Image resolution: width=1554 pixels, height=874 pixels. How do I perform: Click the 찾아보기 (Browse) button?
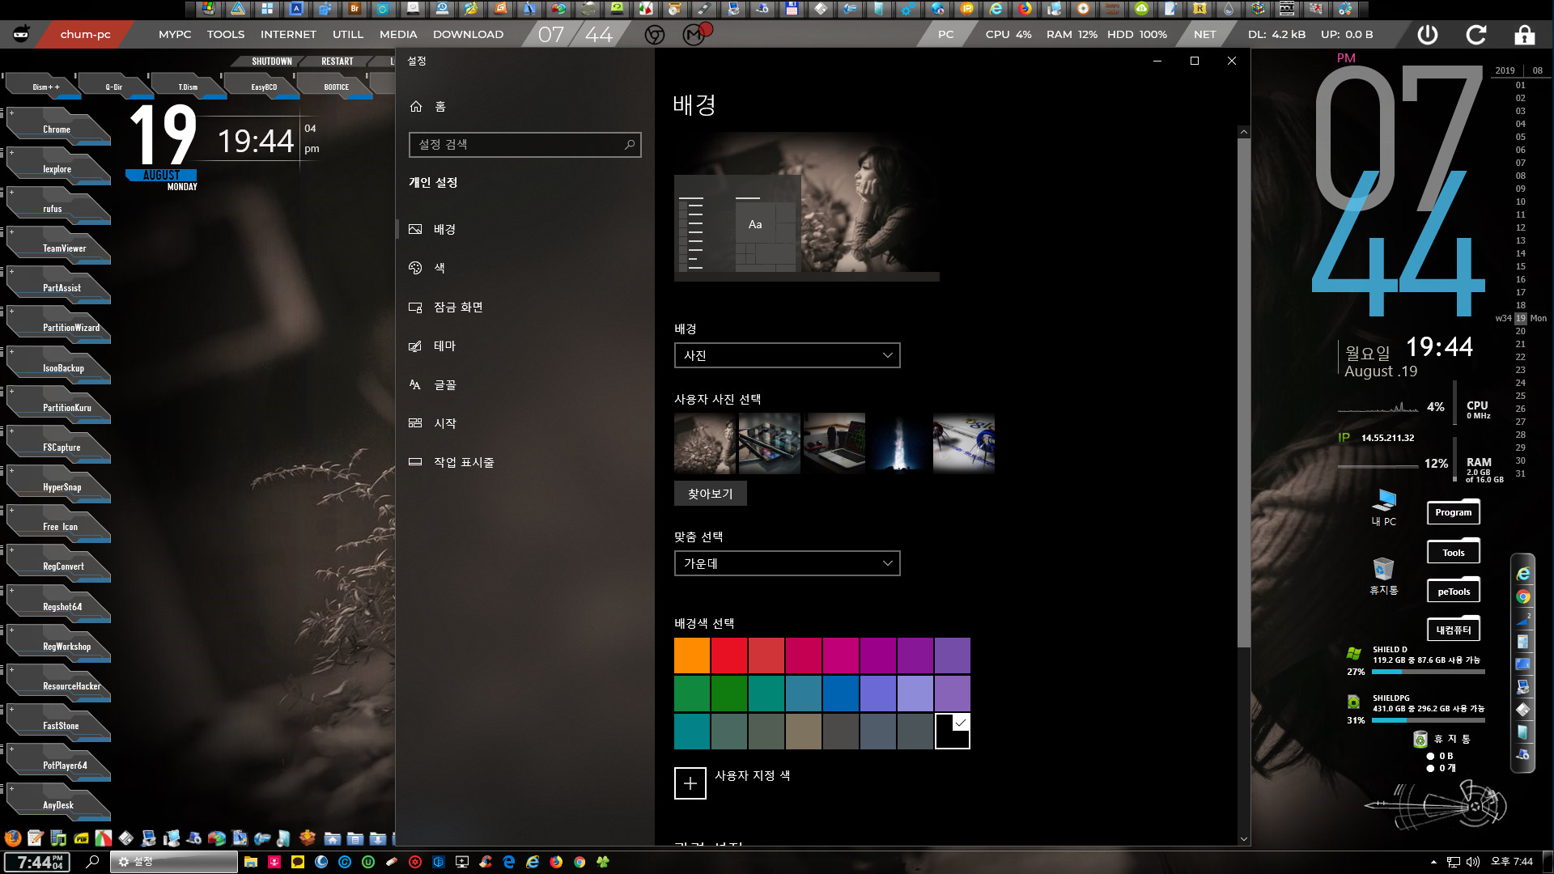710,494
